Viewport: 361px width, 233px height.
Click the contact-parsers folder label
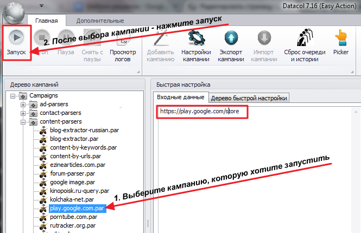click(60, 113)
